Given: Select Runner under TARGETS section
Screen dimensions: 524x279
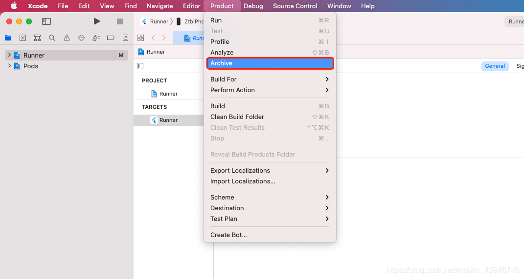Looking at the screenshot, I should click(x=168, y=120).
